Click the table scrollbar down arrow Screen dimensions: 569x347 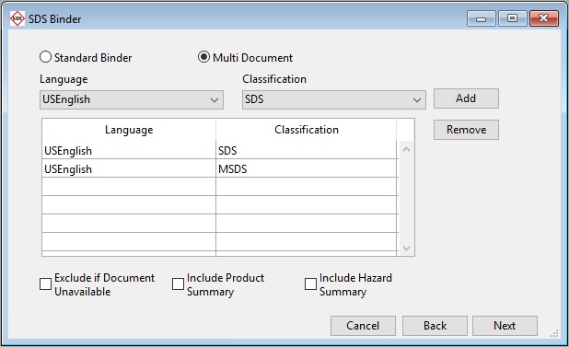[406, 248]
